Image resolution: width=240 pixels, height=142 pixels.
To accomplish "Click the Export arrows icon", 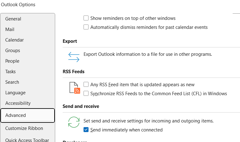I will pyautogui.click(x=74, y=57).
